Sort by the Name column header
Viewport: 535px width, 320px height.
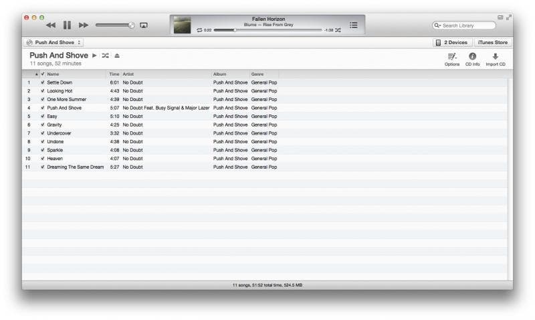pos(76,74)
